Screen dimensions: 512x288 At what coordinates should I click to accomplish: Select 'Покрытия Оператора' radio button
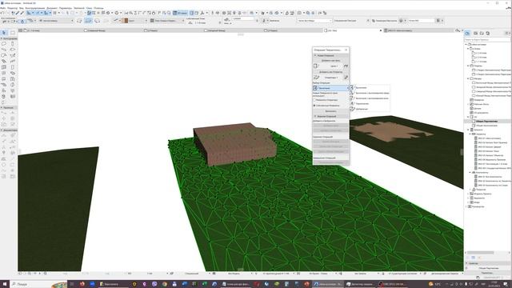(x=314, y=100)
